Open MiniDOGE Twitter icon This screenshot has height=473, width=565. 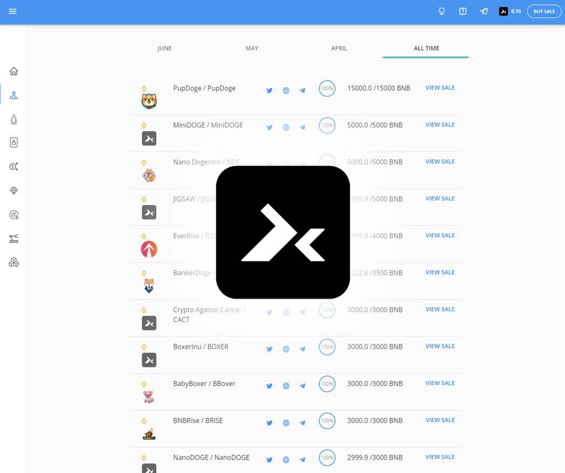(270, 128)
